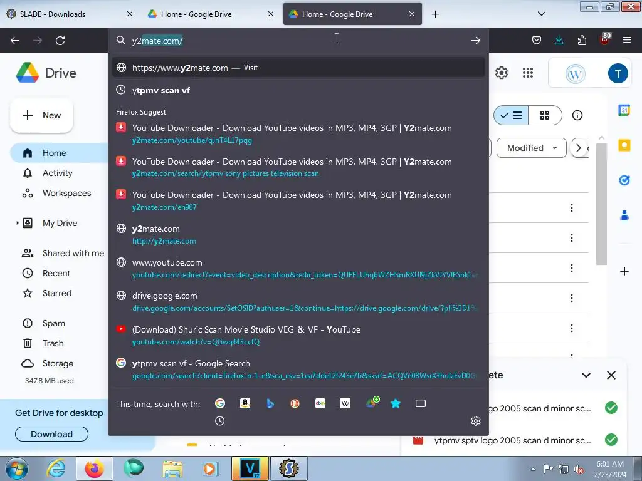The width and height of the screenshot is (642, 481).
Task: Click the blue T account avatar
Action: tap(618, 74)
